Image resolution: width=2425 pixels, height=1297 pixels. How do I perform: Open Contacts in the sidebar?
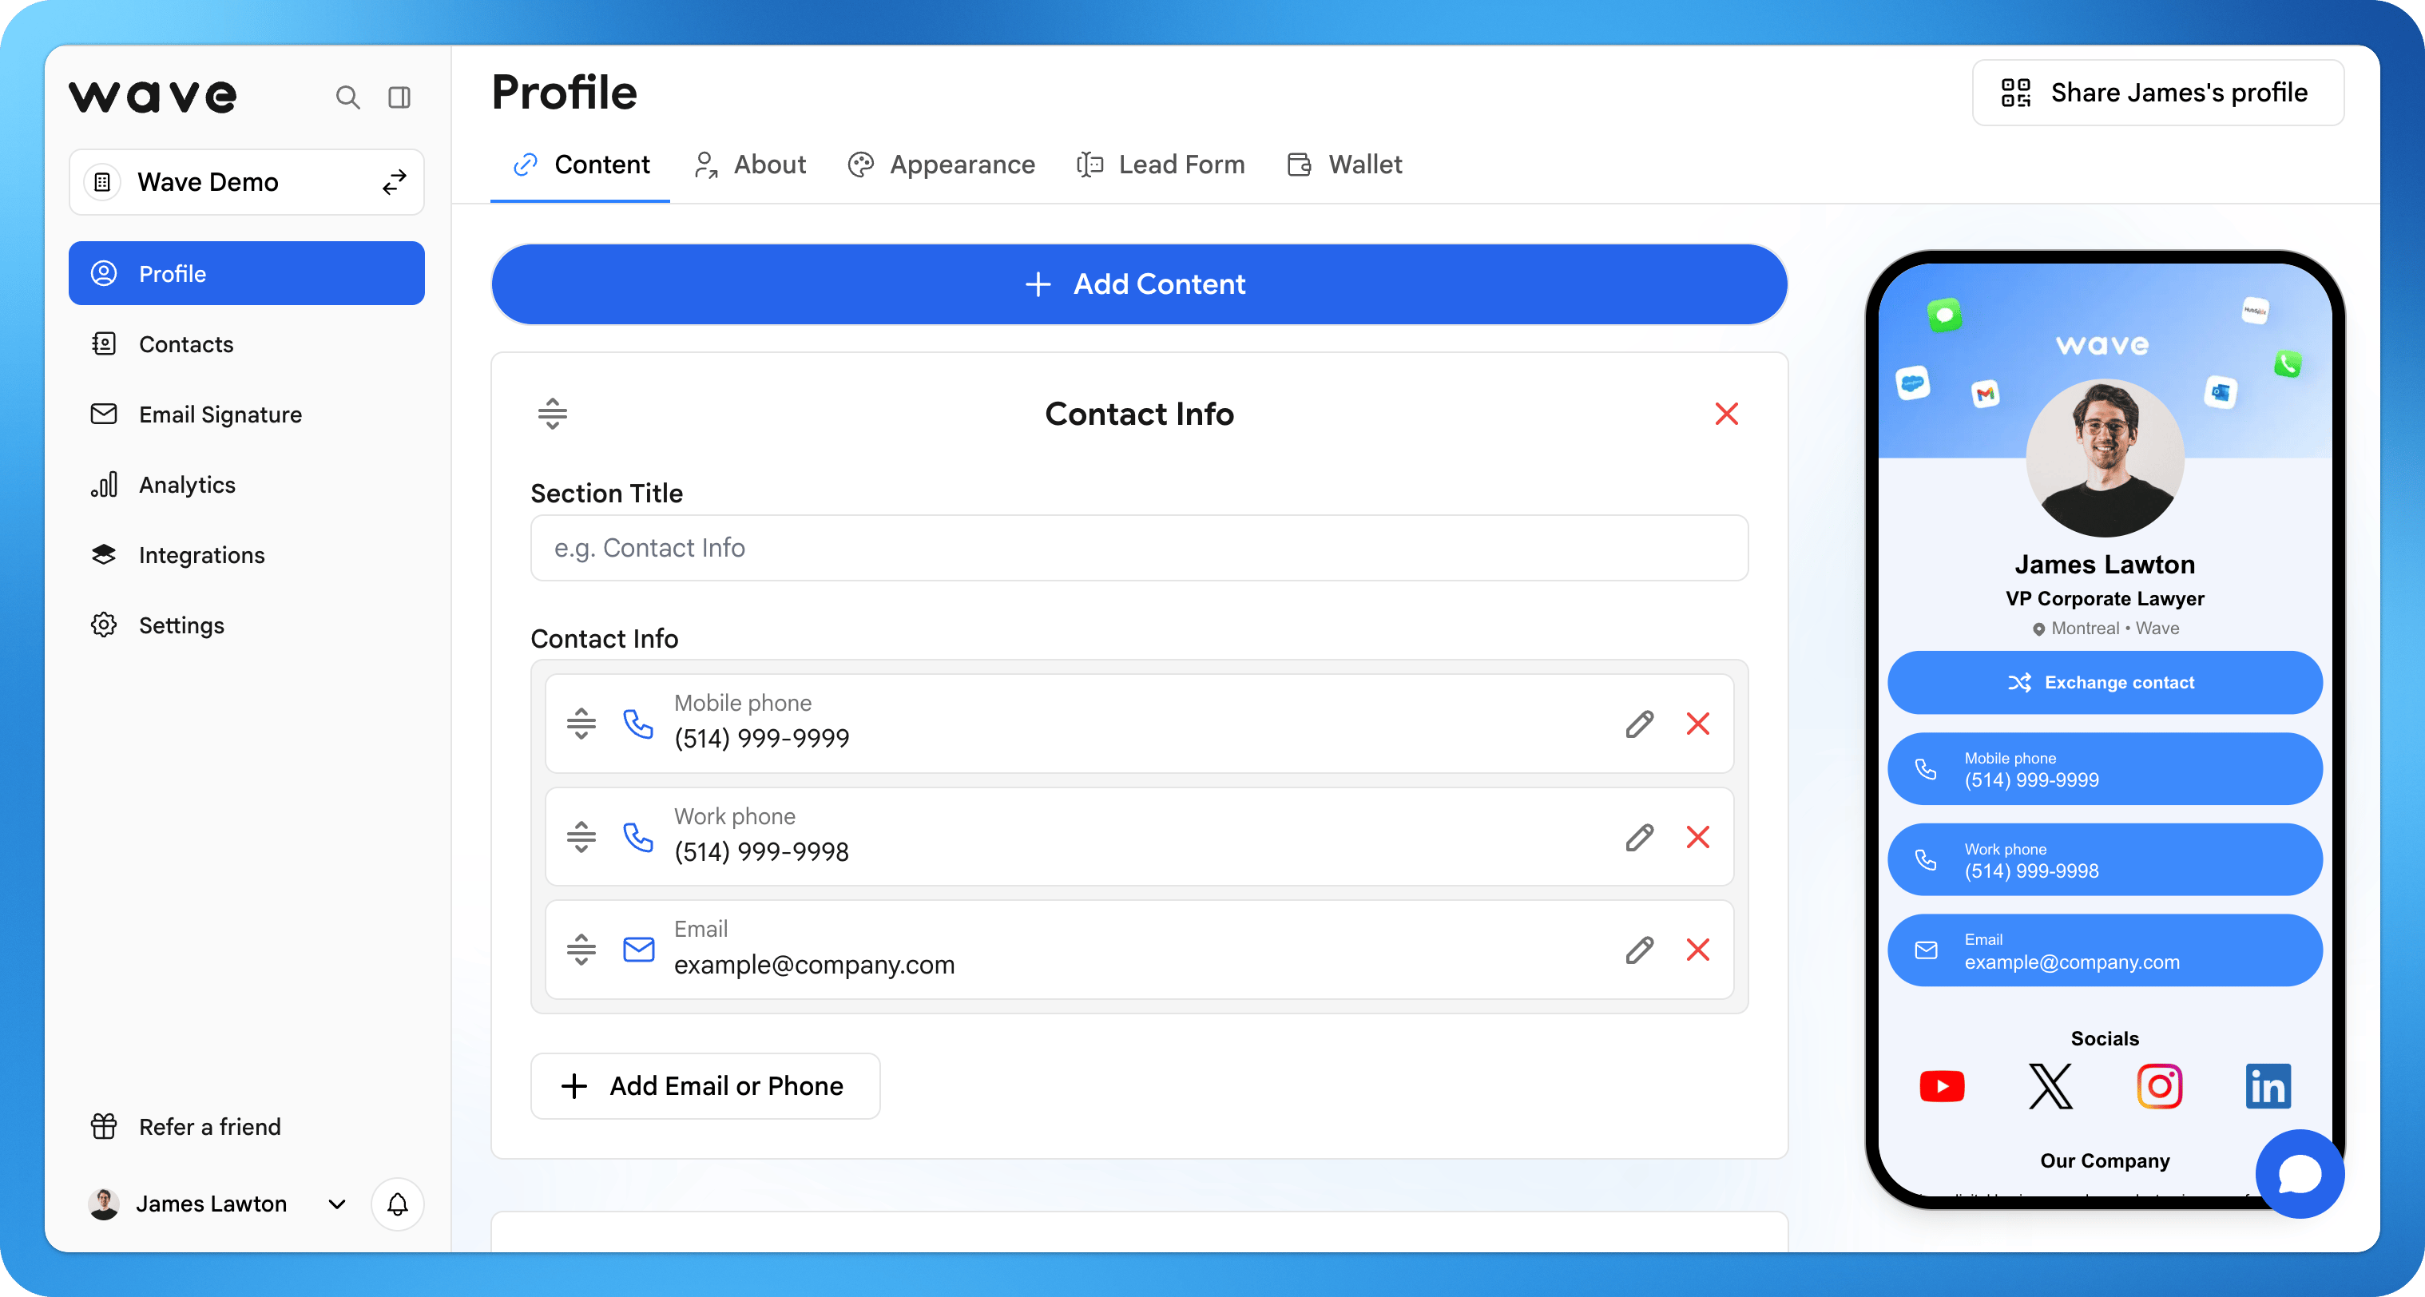(x=247, y=343)
